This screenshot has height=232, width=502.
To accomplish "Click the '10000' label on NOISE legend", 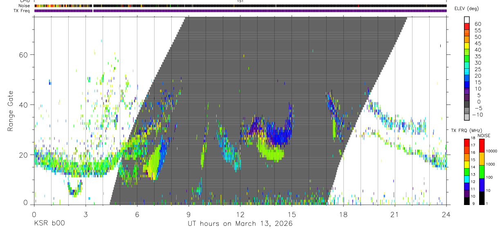I will click(492, 151).
